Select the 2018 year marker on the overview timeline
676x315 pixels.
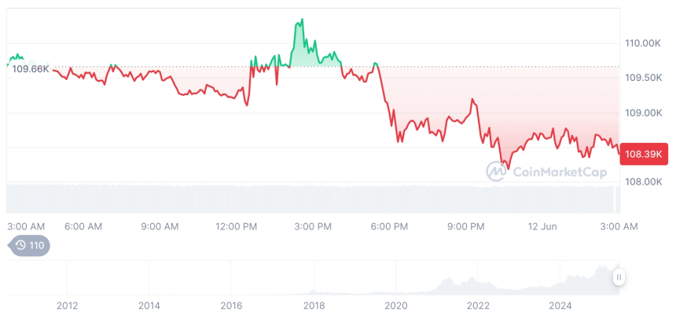pyautogui.click(x=314, y=306)
